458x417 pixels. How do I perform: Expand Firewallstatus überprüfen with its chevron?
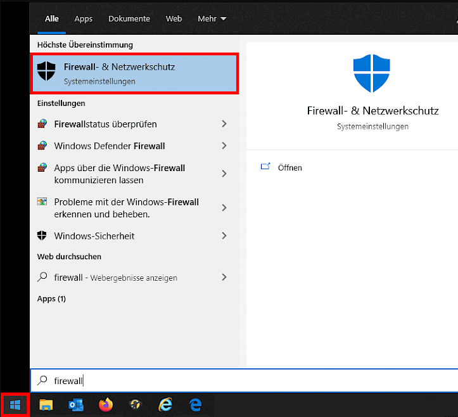pos(224,124)
